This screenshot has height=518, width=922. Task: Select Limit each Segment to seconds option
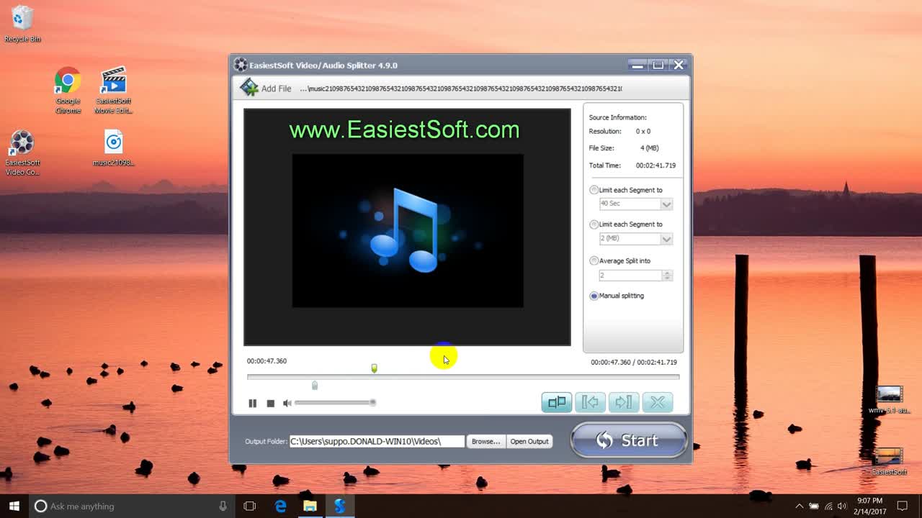coord(594,190)
